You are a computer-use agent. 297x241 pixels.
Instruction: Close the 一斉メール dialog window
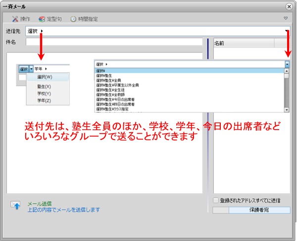pos(289,6)
